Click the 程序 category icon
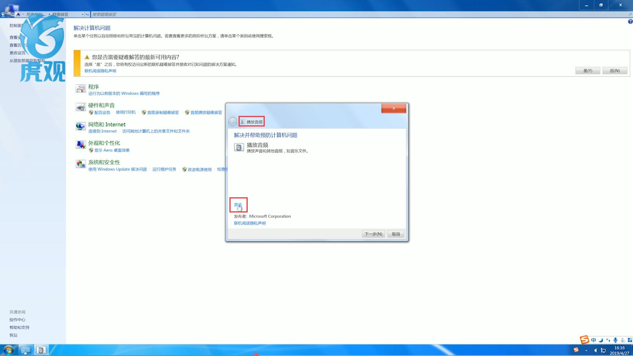 click(x=80, y=89)
